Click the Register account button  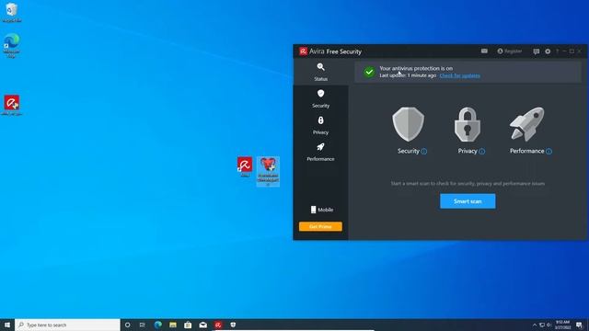509,51
